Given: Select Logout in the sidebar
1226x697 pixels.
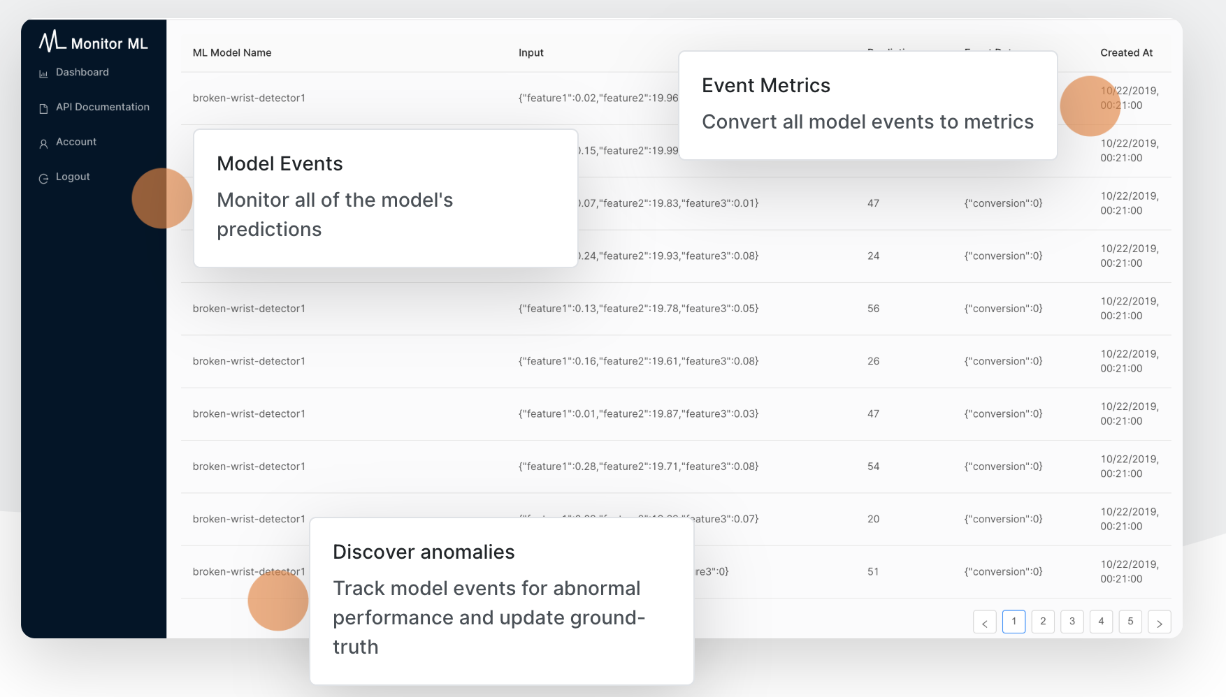Looking at the screenshot, I should point(73,177).
